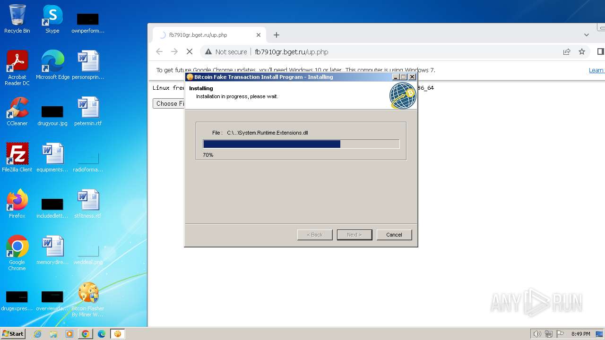Image resolution: width=605 pixels, height=340 pixels.
Task: Select the includedlett desktop file icon
Action: [52, 208]
